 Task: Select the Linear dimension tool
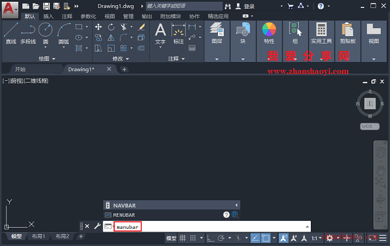(192, 26)
